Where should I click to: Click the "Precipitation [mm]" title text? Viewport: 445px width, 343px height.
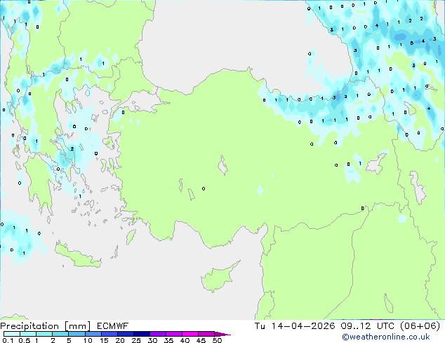coord(46,326)
